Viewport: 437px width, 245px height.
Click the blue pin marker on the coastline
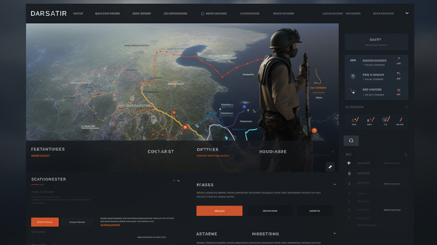tap(244, 107)
